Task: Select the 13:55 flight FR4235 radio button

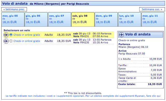Action: (x=11, y=41)
